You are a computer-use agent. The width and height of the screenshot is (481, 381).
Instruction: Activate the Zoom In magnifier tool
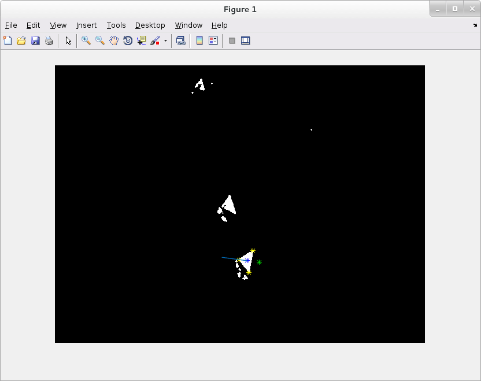[86, 40]
